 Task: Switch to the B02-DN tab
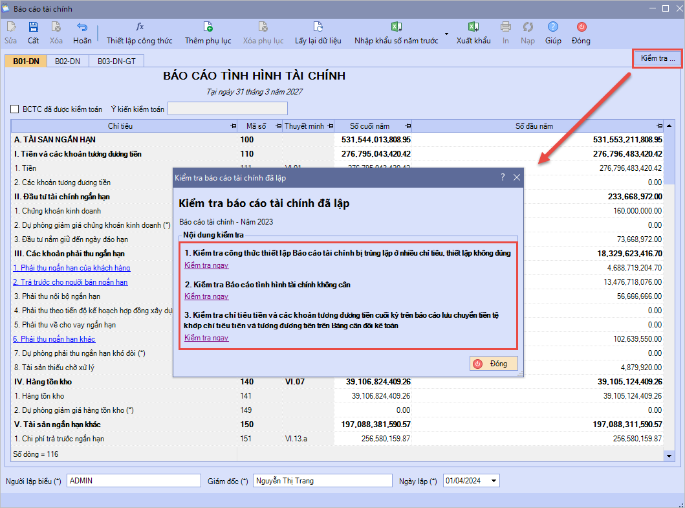(x=67, y=61)
